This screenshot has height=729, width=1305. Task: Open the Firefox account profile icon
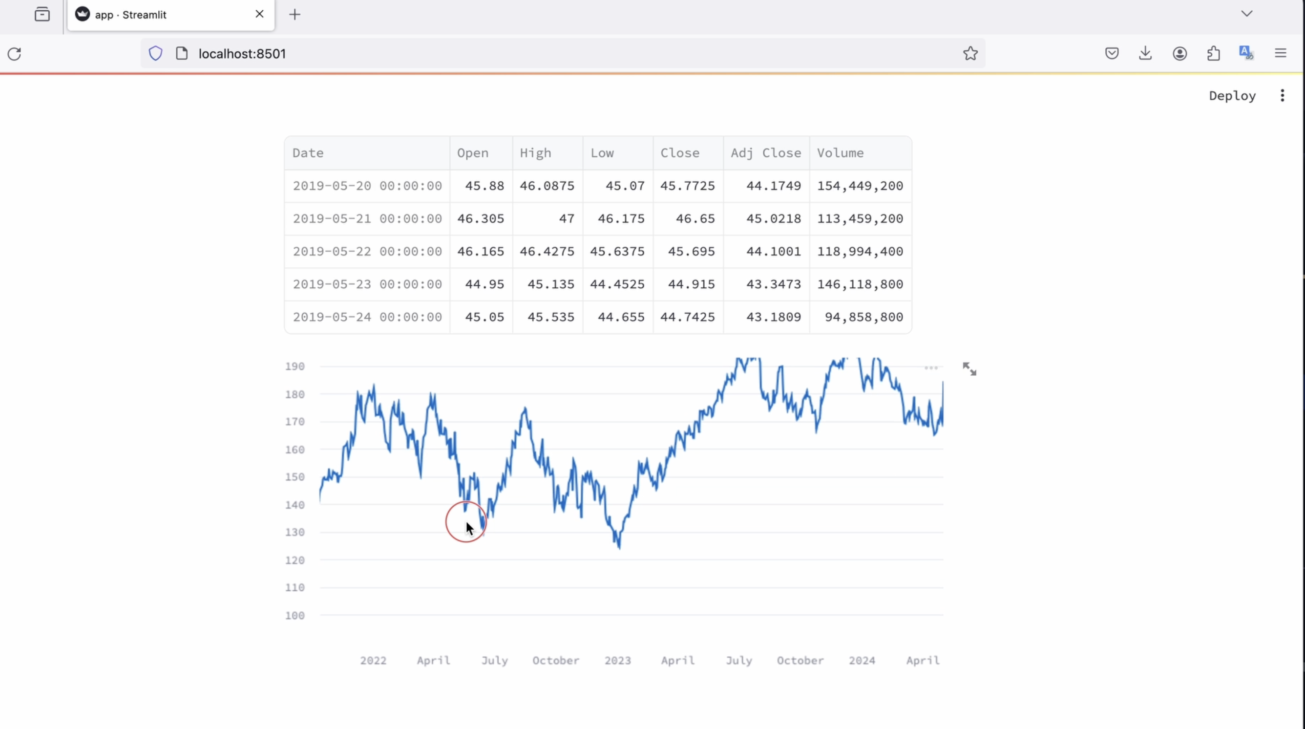1180,53
